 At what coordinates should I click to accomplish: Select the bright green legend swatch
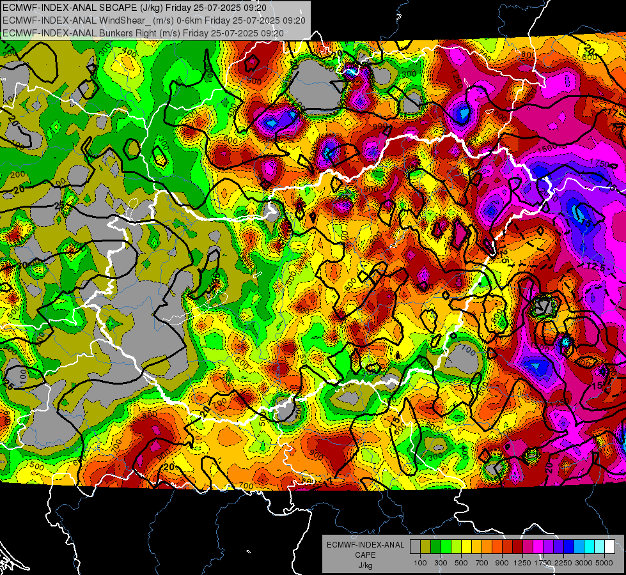[x=446, y=546]
